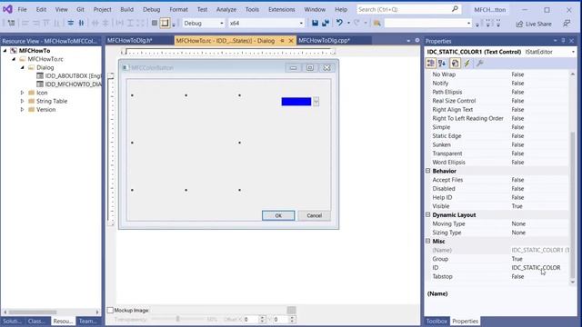Screen dimensions: 582x327
Task: Select the IDD_MFCHOWTO_DIALOG resource
Action: tap(73, 84)
